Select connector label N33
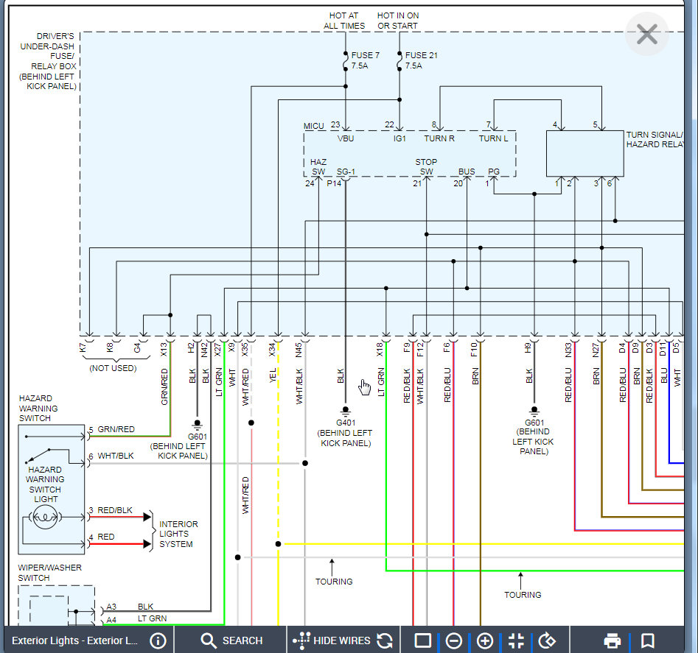This screenshot has width=698, height=653. click(x=568, y=350)
